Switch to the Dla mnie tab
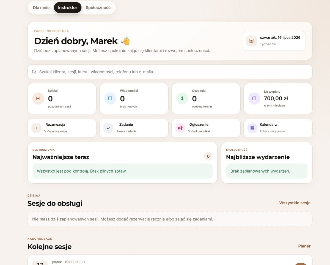The image size is (330, 265). tap(41, 7)
